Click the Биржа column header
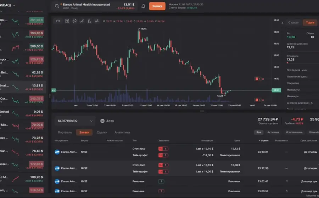 (84, 140)
